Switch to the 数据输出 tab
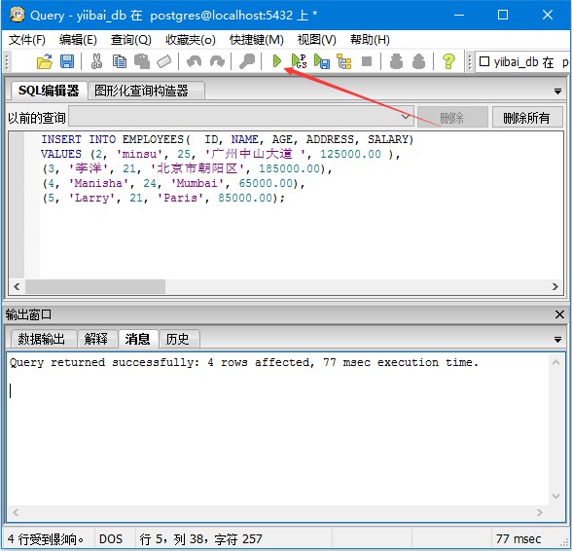The height and width of the screenshot is (551, 572). tap(41, 339)
